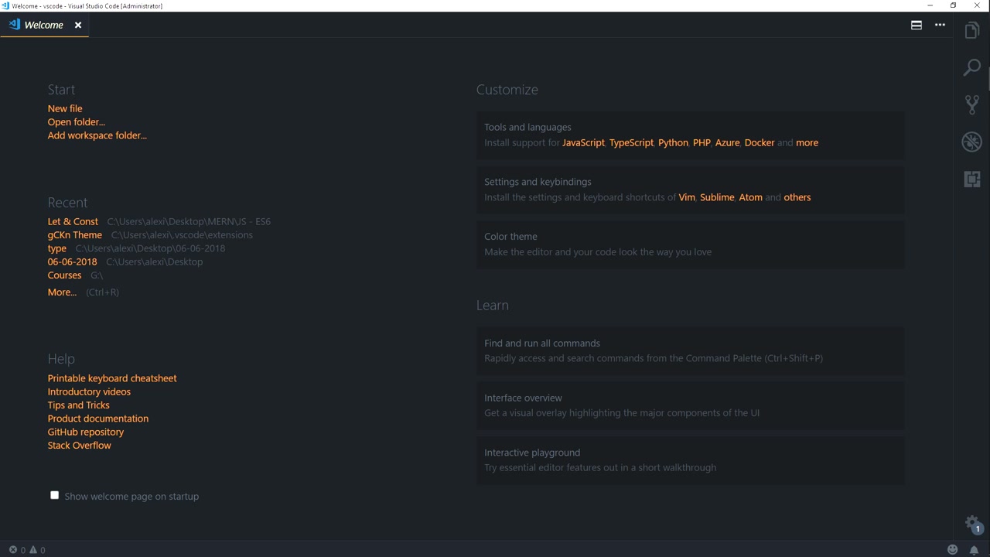Click the path C:\Users\alexi\Desktop\MERN\JS - ES6
The width and height of the screenshot is (990, 557).
tap(189, 221)
